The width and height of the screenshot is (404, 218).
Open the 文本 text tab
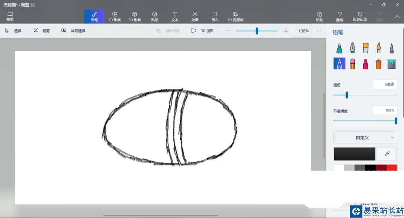175,17
